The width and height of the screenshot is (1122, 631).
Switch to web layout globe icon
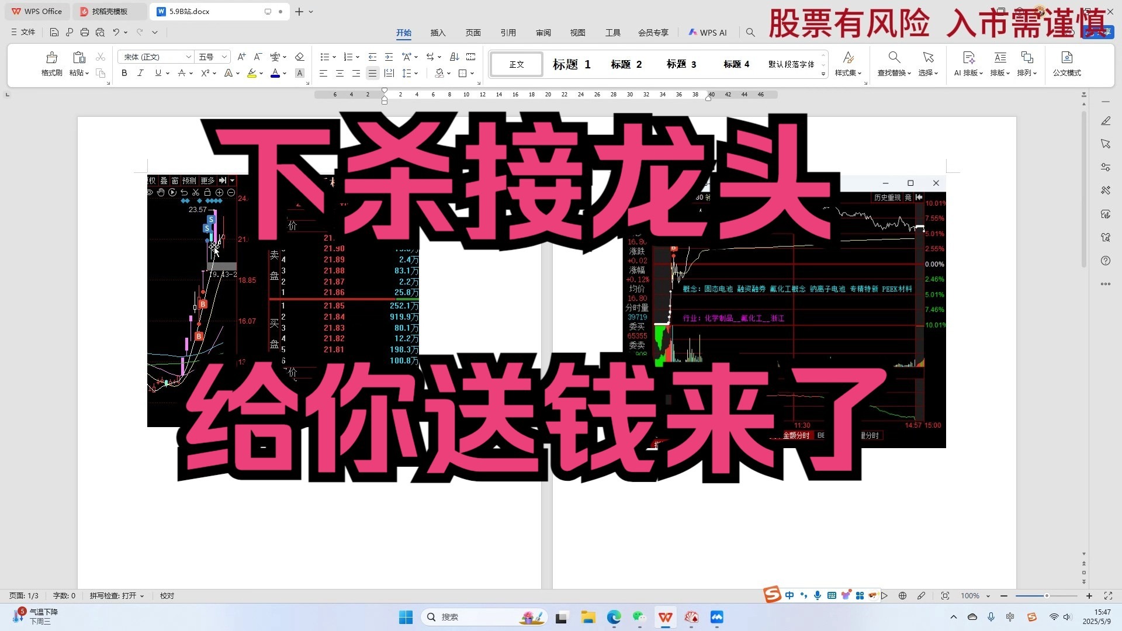(902, 596)
